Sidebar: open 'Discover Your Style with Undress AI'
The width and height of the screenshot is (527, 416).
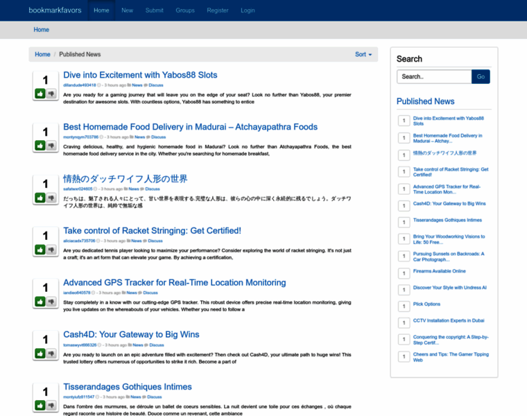point(450,288)
